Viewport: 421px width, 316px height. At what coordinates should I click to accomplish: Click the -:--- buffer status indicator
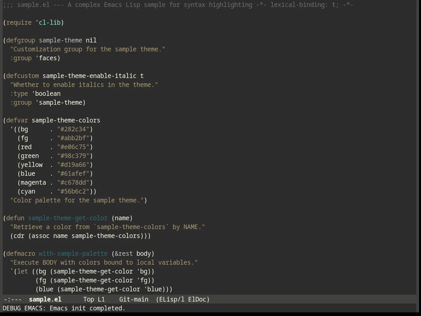pos(12,299)
